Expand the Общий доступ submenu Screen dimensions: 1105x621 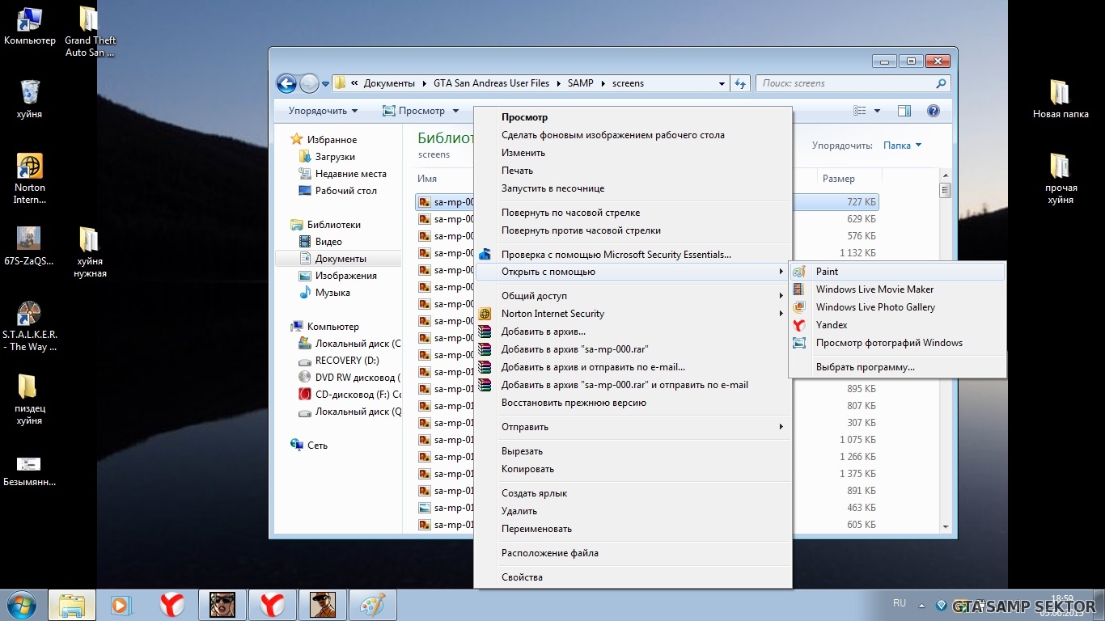(x=632, y=296)
